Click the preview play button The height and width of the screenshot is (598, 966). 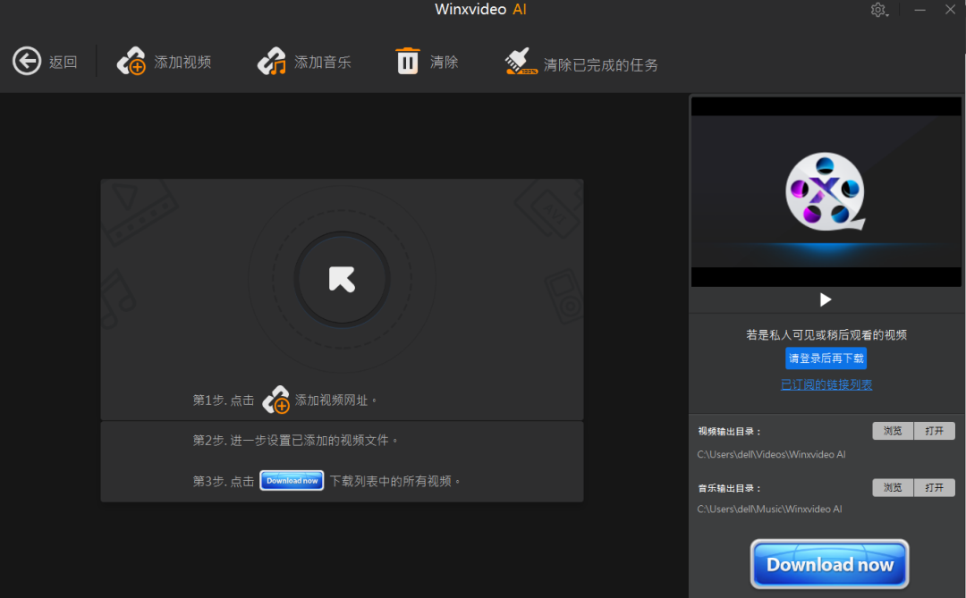click(826, 300)
